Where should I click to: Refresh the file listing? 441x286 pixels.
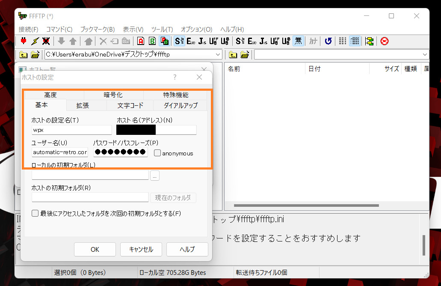[x=328, y=41]
